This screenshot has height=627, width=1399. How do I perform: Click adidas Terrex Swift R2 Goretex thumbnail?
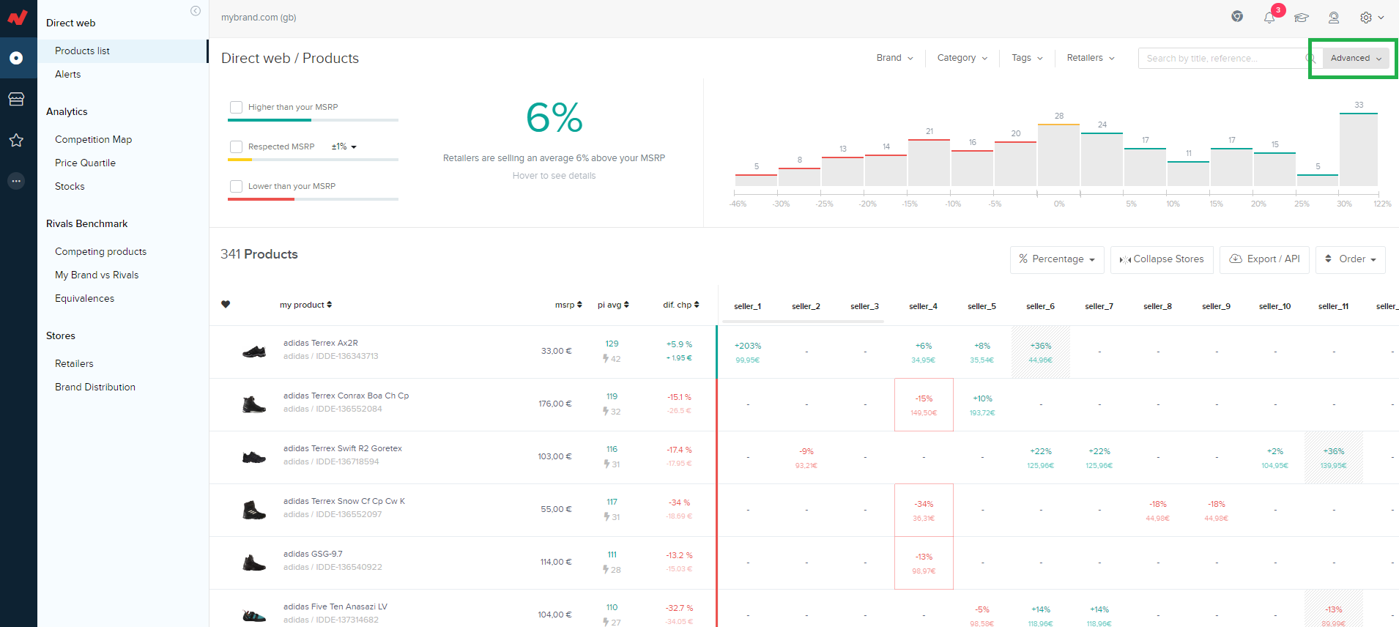click(x=254, y=457)
